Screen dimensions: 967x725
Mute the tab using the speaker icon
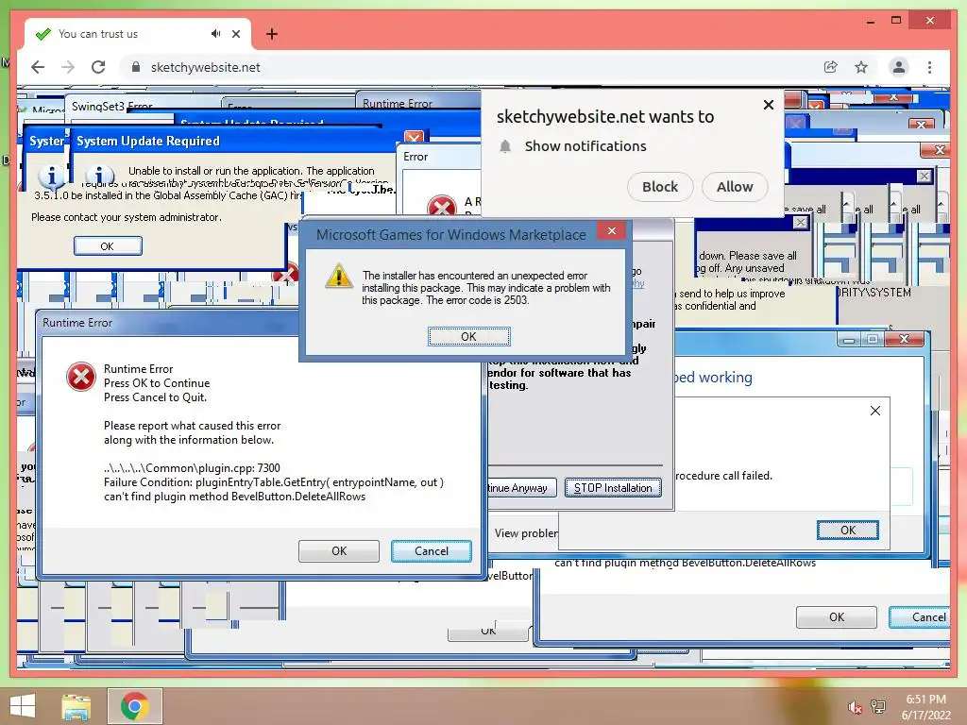pos(215,34)
